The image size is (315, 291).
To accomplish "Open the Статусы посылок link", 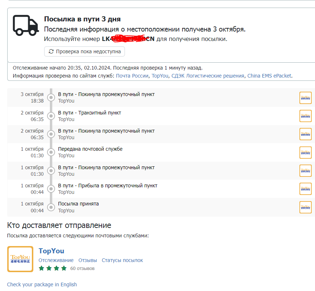I will click(122, 260).
